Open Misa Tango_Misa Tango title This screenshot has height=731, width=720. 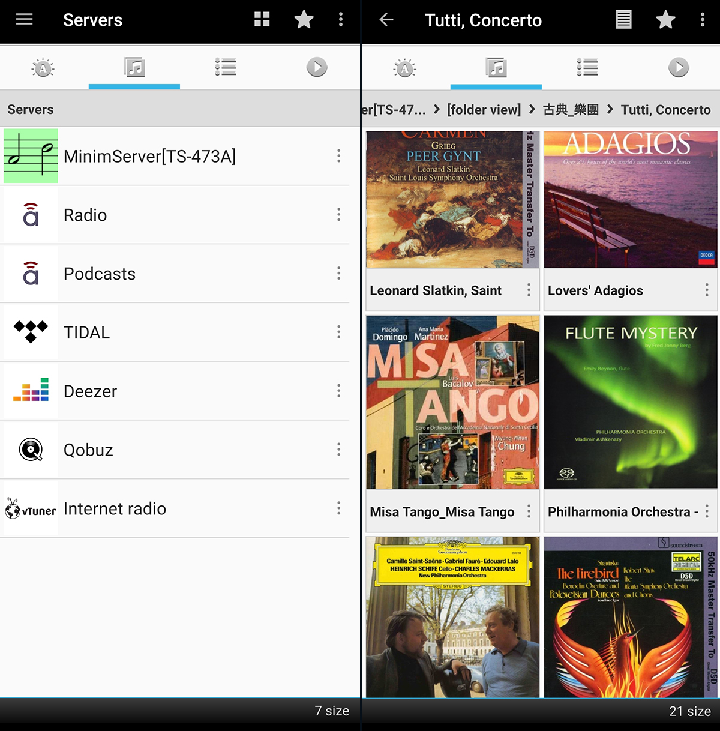[442, 512]
